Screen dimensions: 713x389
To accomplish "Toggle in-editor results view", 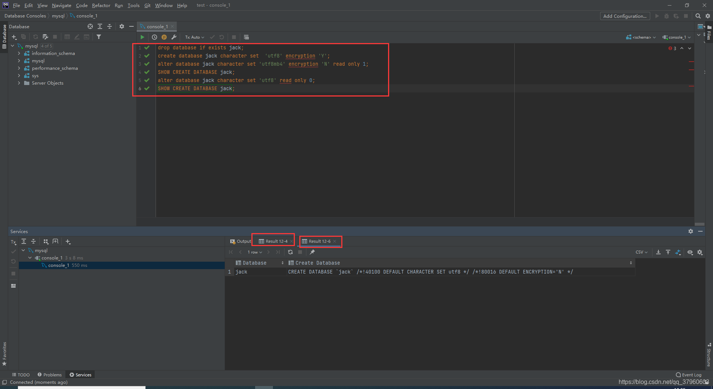I will tap(246, 37).
